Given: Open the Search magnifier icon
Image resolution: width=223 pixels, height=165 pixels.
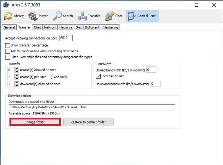Looking at the screenshot, I should click(x=57, y=16).
